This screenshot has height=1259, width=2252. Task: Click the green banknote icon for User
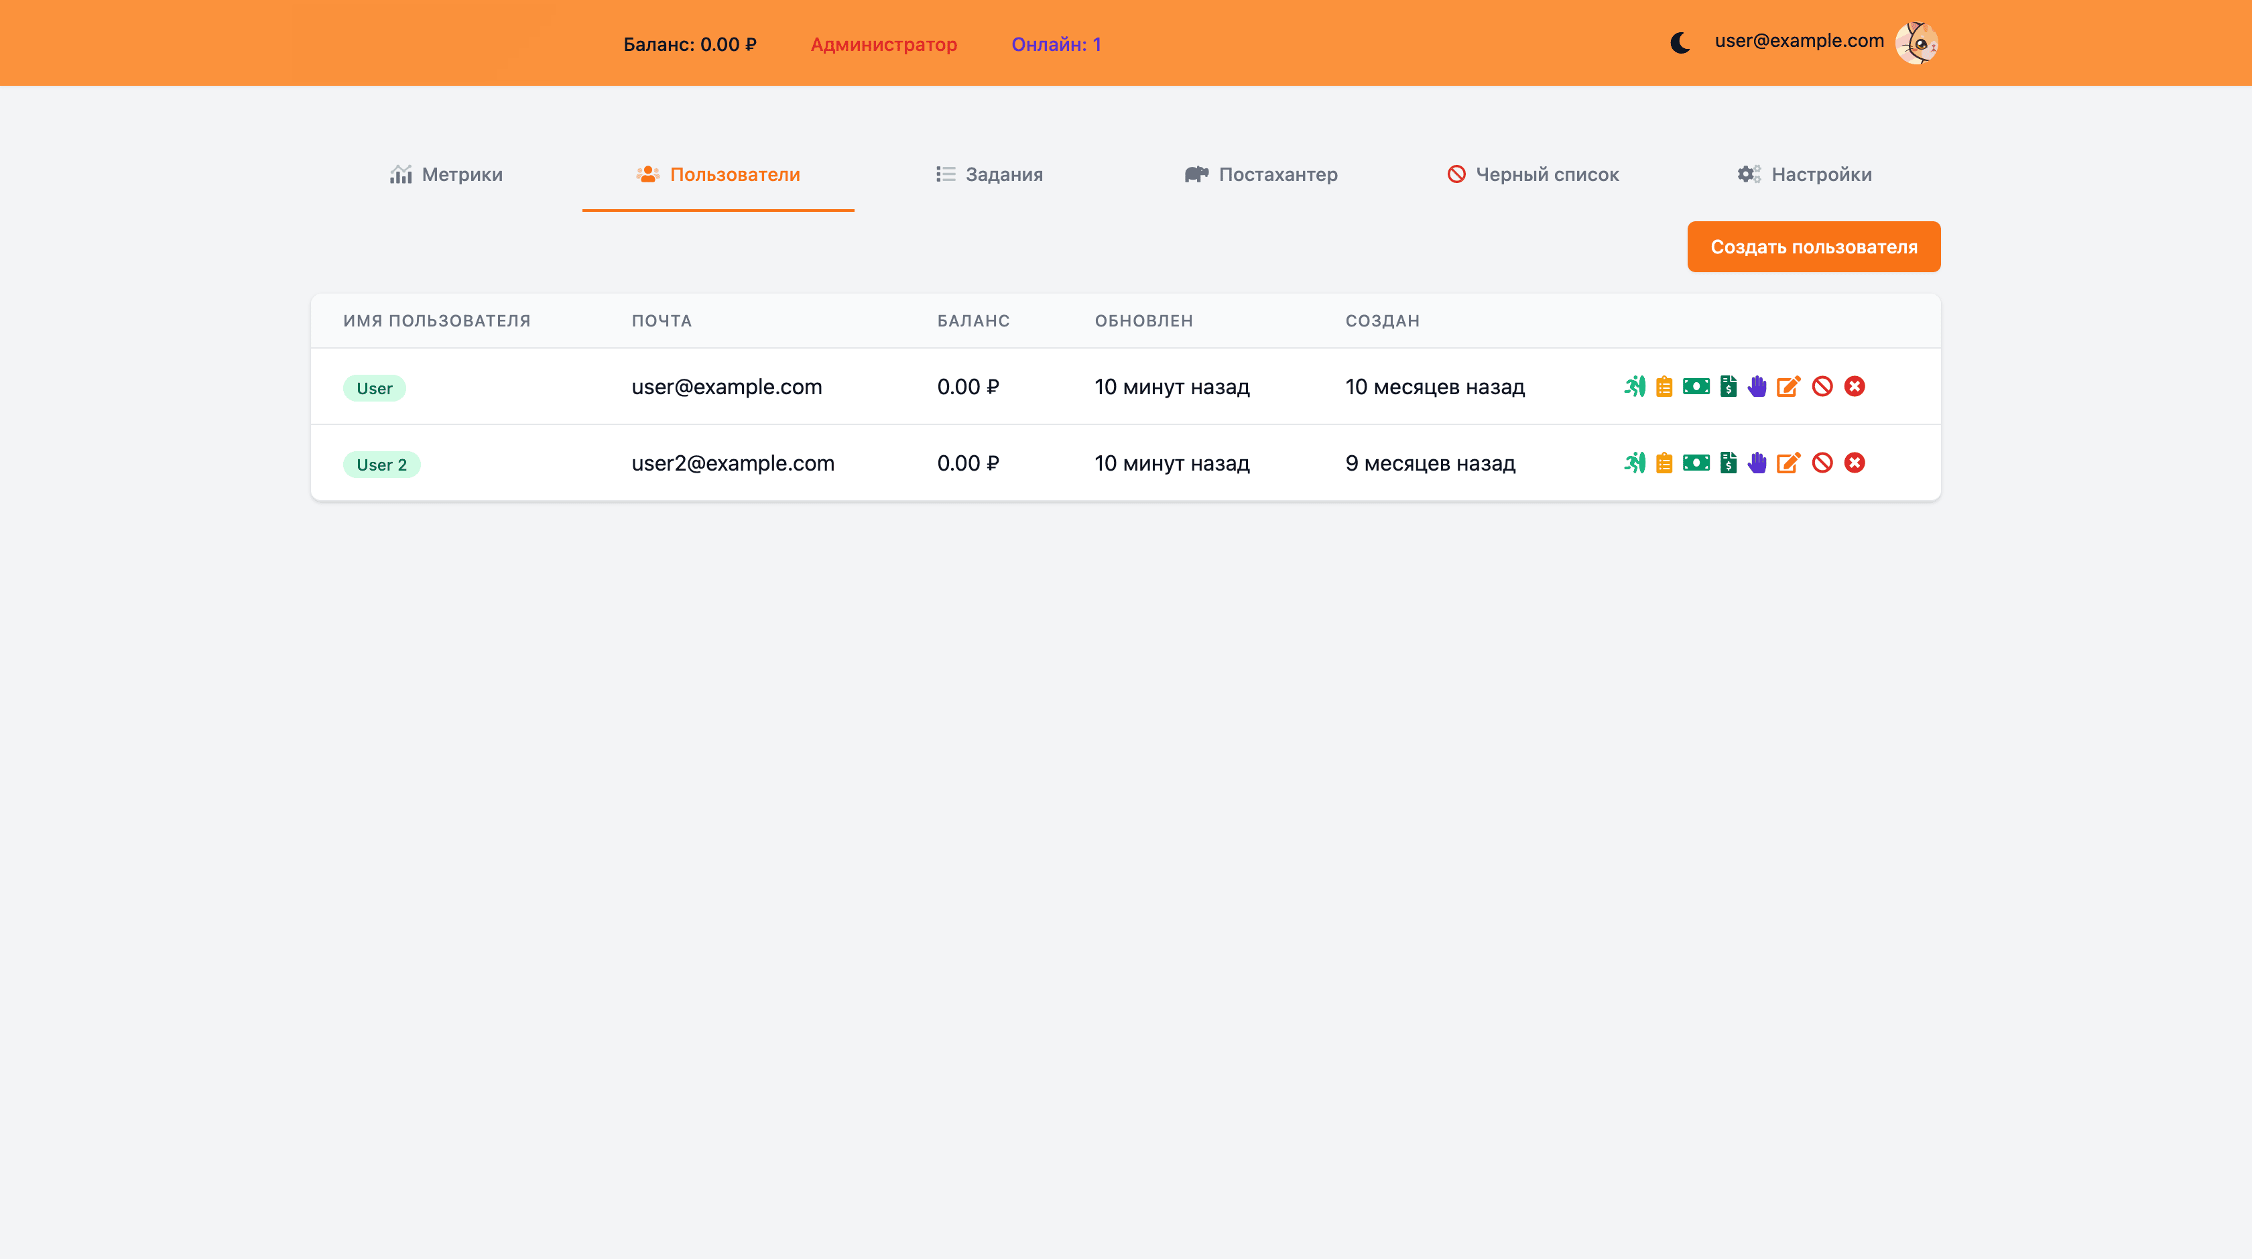point(1696,386)
